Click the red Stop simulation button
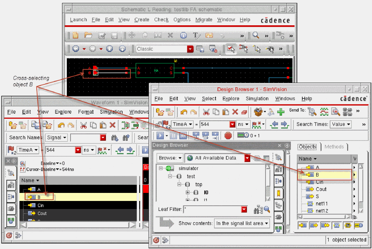The width and height of the screenshot is (372, 249). pos(228,136)
